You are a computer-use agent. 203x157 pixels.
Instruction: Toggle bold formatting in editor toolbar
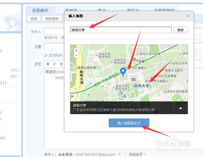click(48, 64)
